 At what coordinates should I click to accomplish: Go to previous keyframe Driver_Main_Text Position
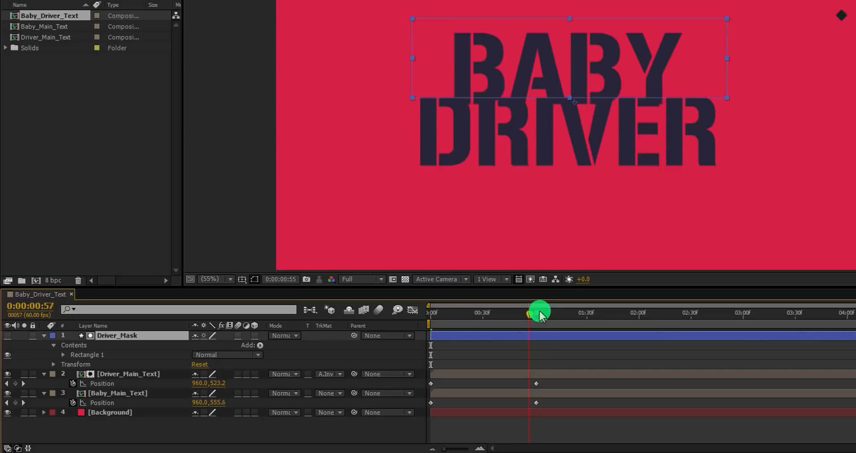6,383
